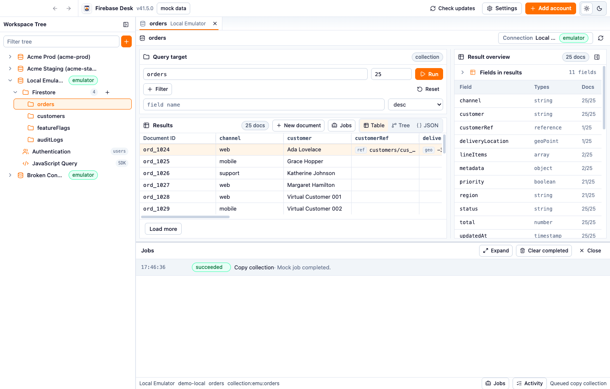Screen dimensions: 610x389
Task: Open the featureFlags collection
Action: (72, 128)
